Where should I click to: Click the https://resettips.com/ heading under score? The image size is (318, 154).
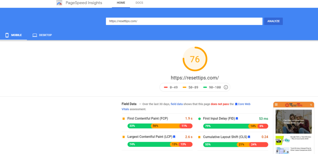pos(195,78)
